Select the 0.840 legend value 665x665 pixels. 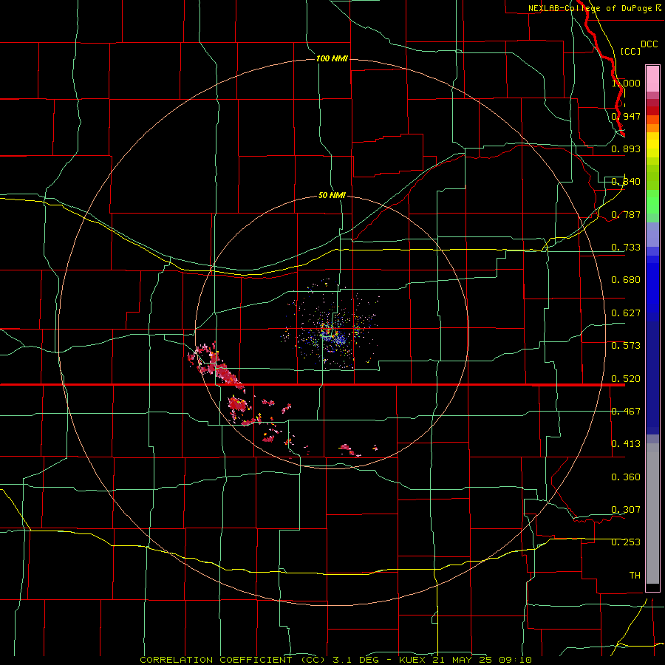626,182
